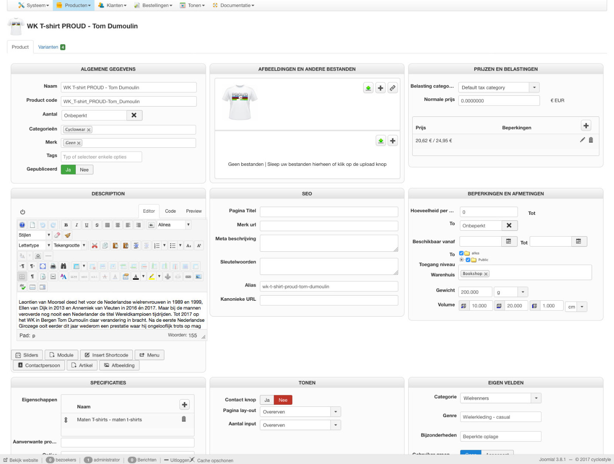
Task: Insert a numbered list
Action: [157, 245]
